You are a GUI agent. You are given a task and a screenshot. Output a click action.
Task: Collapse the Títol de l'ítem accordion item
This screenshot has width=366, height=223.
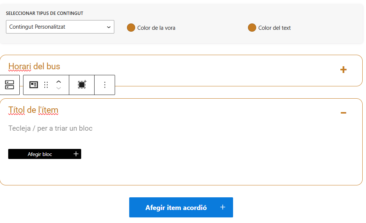pyautogui.click(x=344, y=113)
